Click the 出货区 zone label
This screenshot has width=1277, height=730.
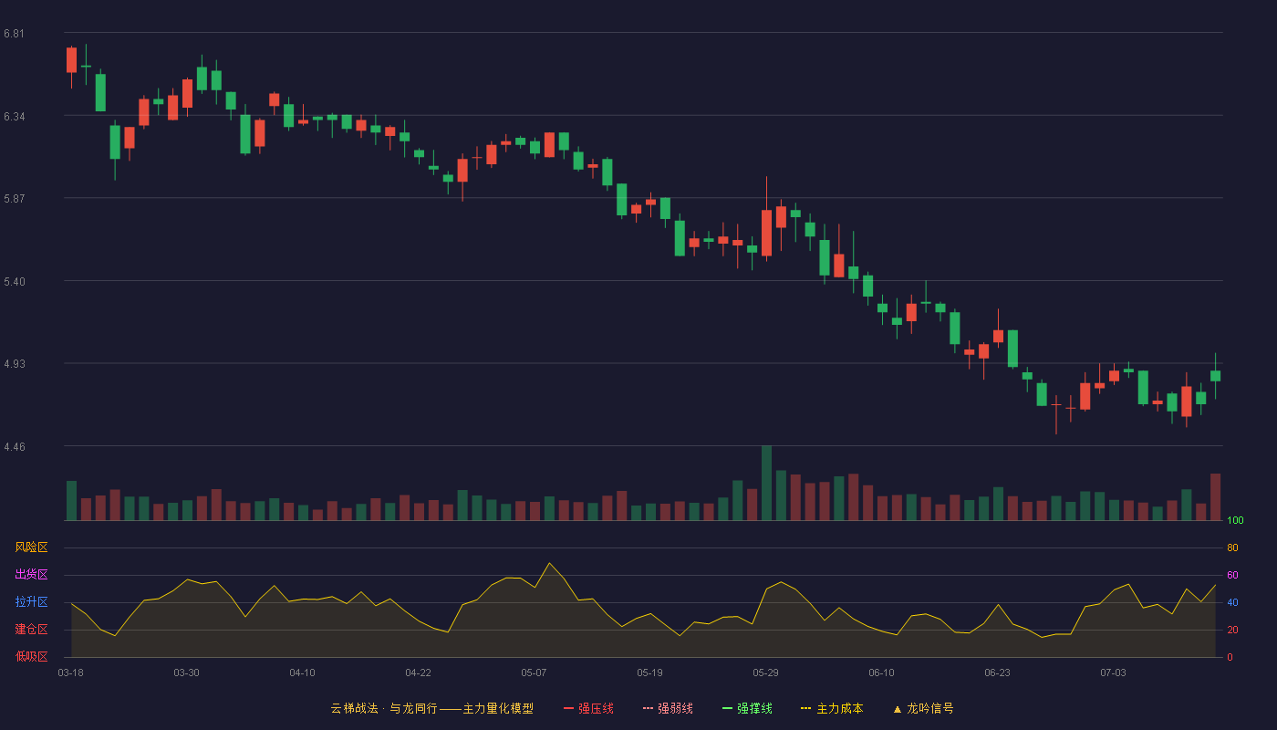31,575
